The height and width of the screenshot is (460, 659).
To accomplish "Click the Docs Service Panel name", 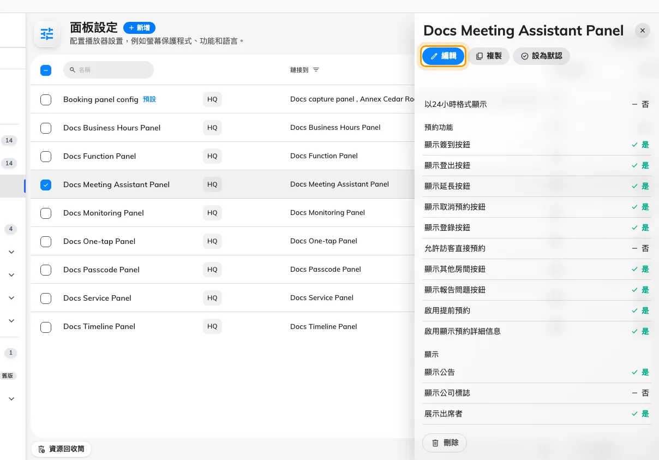I will point(97,298).
